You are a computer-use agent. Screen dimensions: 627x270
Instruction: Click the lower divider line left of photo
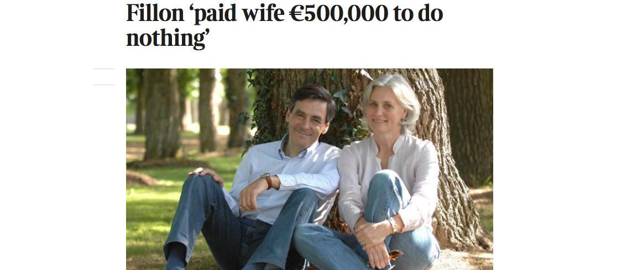pyautogui.click(x=104, y=84)
